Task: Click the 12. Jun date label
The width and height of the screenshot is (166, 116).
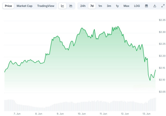Action: point(125,114)
